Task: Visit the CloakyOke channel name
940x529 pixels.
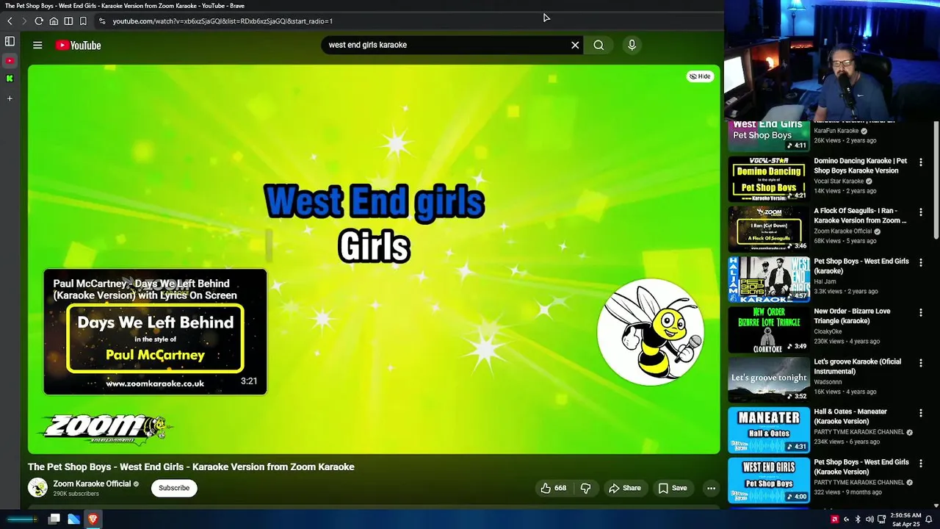Action: [x=826, y=331]
